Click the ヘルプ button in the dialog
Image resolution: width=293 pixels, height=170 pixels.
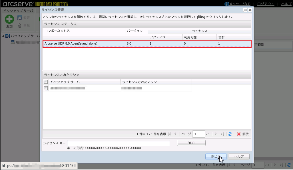(x=239, y=157)
